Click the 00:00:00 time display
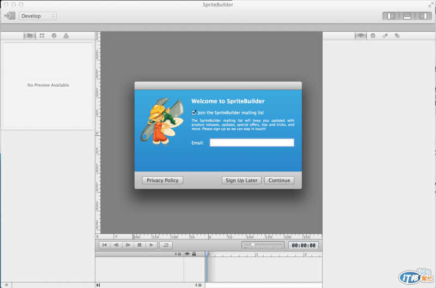 click(304, 245)
